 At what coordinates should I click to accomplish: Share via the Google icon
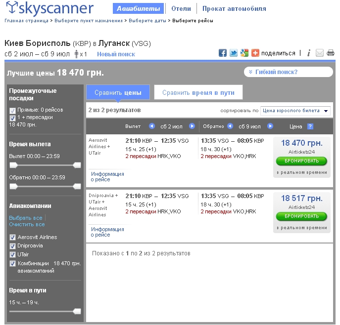[x=244, y=53]
